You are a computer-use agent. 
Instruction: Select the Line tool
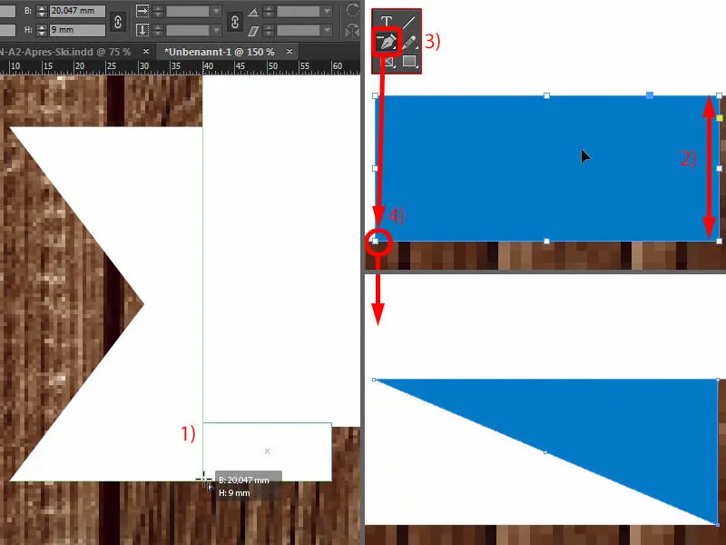click(x=408, y=21)
